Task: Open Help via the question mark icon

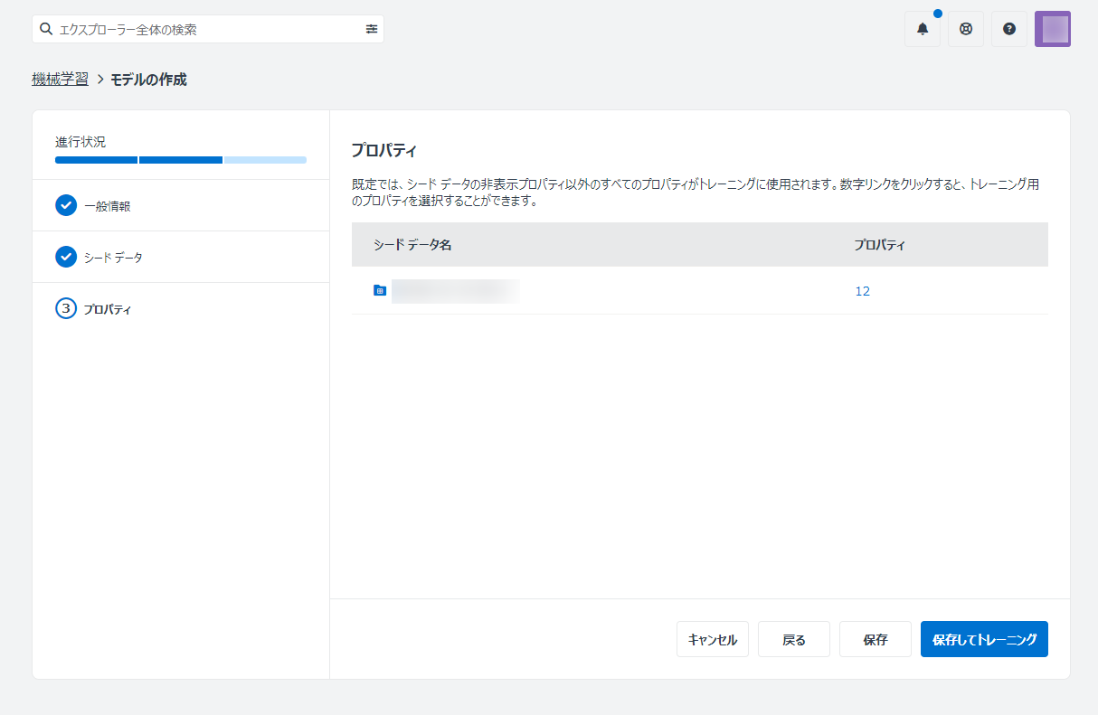Action: [x=1008, y=29]
